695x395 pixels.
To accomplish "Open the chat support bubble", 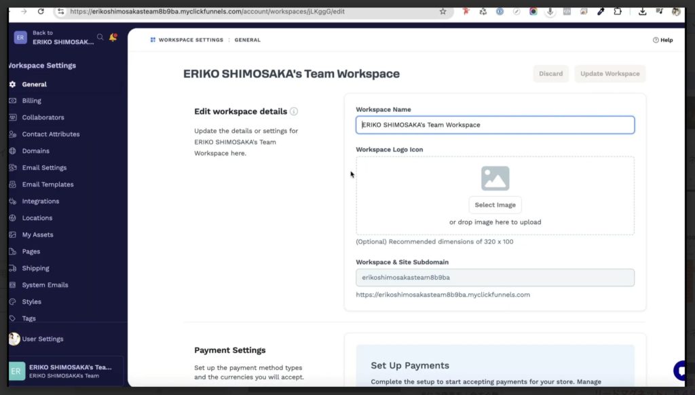I will (682, 370).
